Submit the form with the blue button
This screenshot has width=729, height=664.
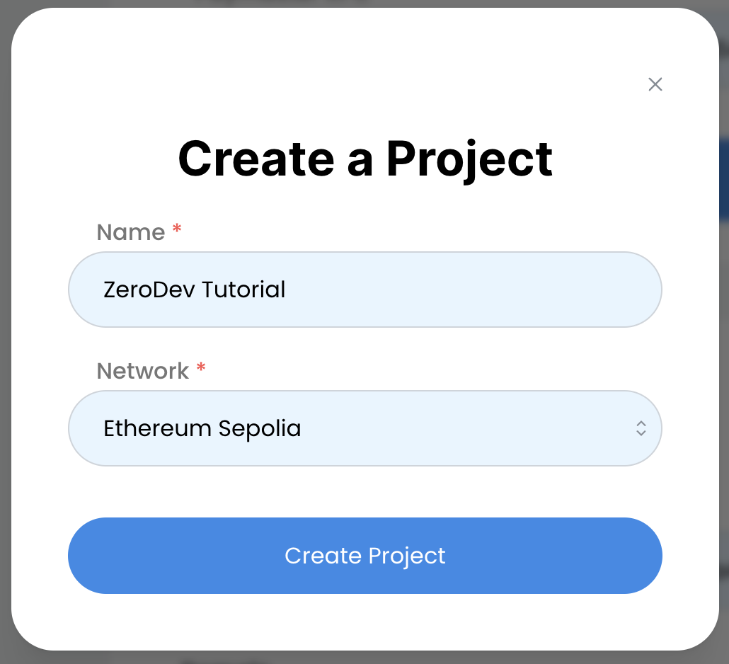pos(364,556)
